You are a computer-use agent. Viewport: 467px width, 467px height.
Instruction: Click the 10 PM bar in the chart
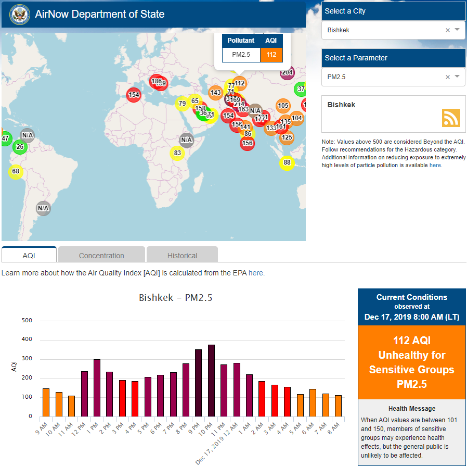tap(211, 380)
